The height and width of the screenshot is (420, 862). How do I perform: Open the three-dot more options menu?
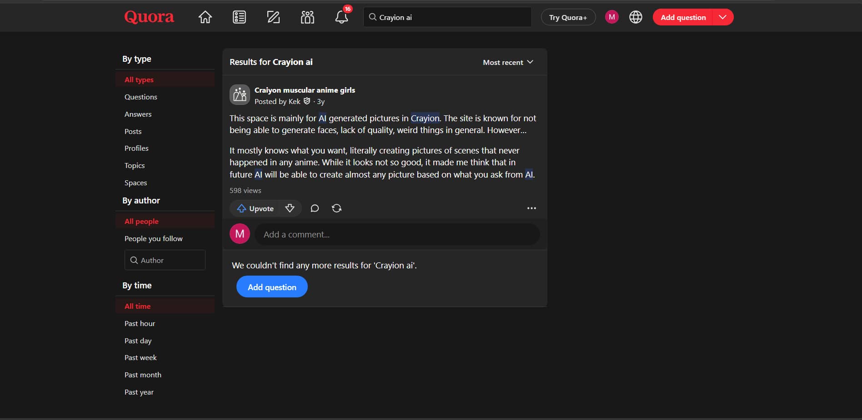[x=531, y=208]
